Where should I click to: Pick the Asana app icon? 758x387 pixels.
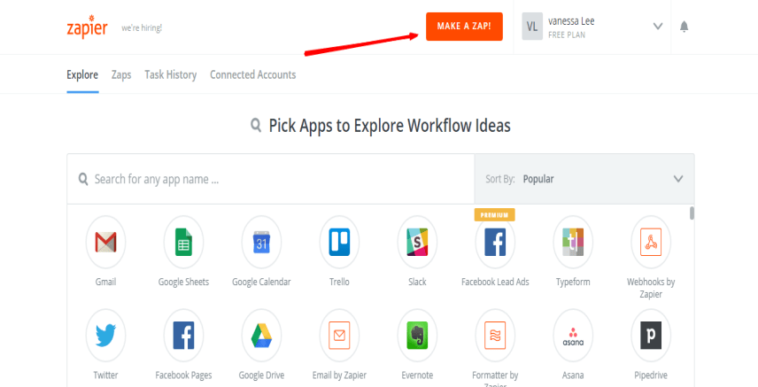click(x=573, y=336)
